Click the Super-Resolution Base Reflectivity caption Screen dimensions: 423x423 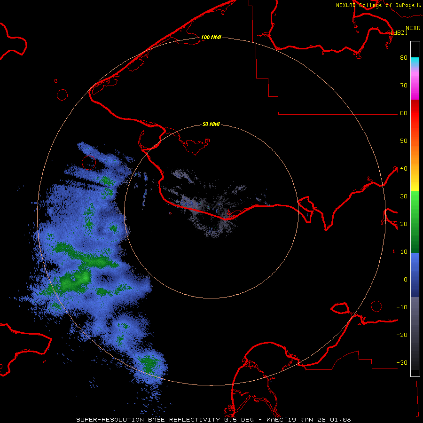pos(214,420)
